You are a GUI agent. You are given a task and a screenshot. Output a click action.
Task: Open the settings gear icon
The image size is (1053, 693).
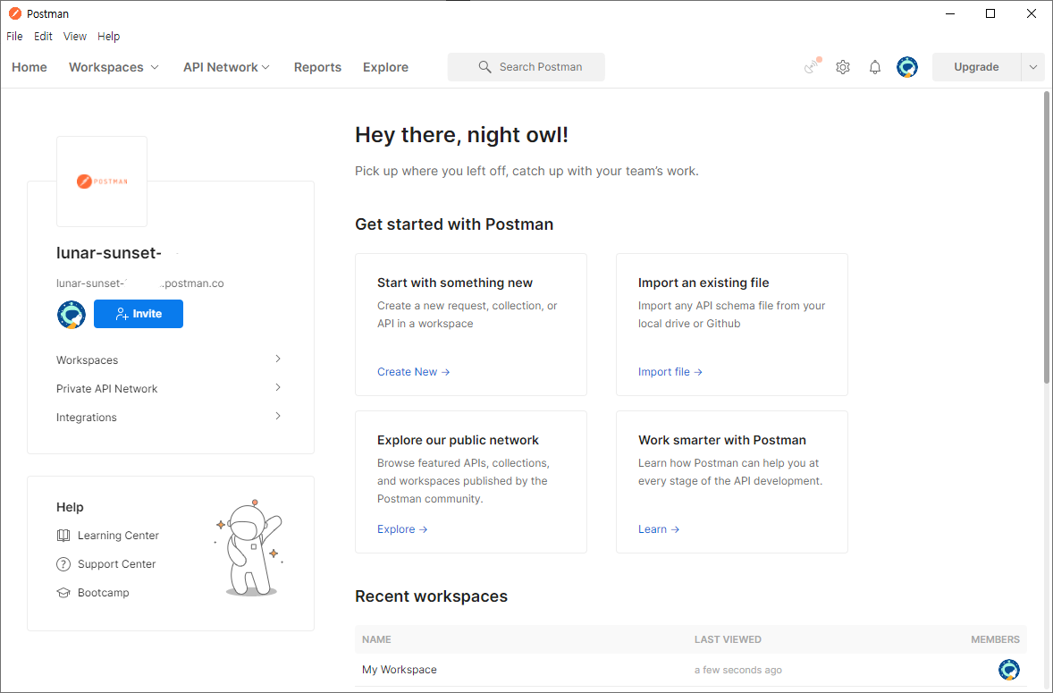(843, 67)
